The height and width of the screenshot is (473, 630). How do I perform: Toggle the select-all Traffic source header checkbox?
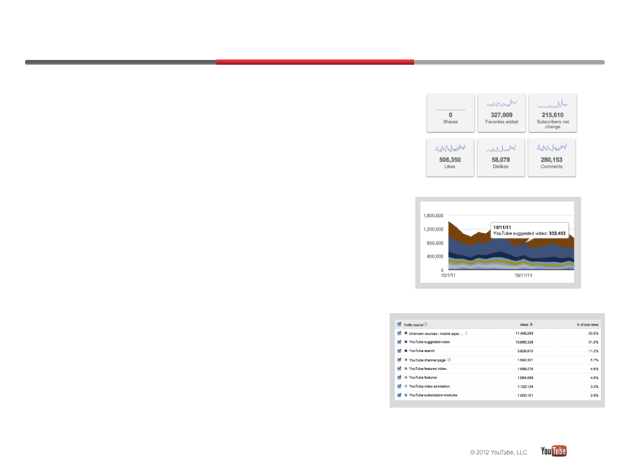pos(399,324)
